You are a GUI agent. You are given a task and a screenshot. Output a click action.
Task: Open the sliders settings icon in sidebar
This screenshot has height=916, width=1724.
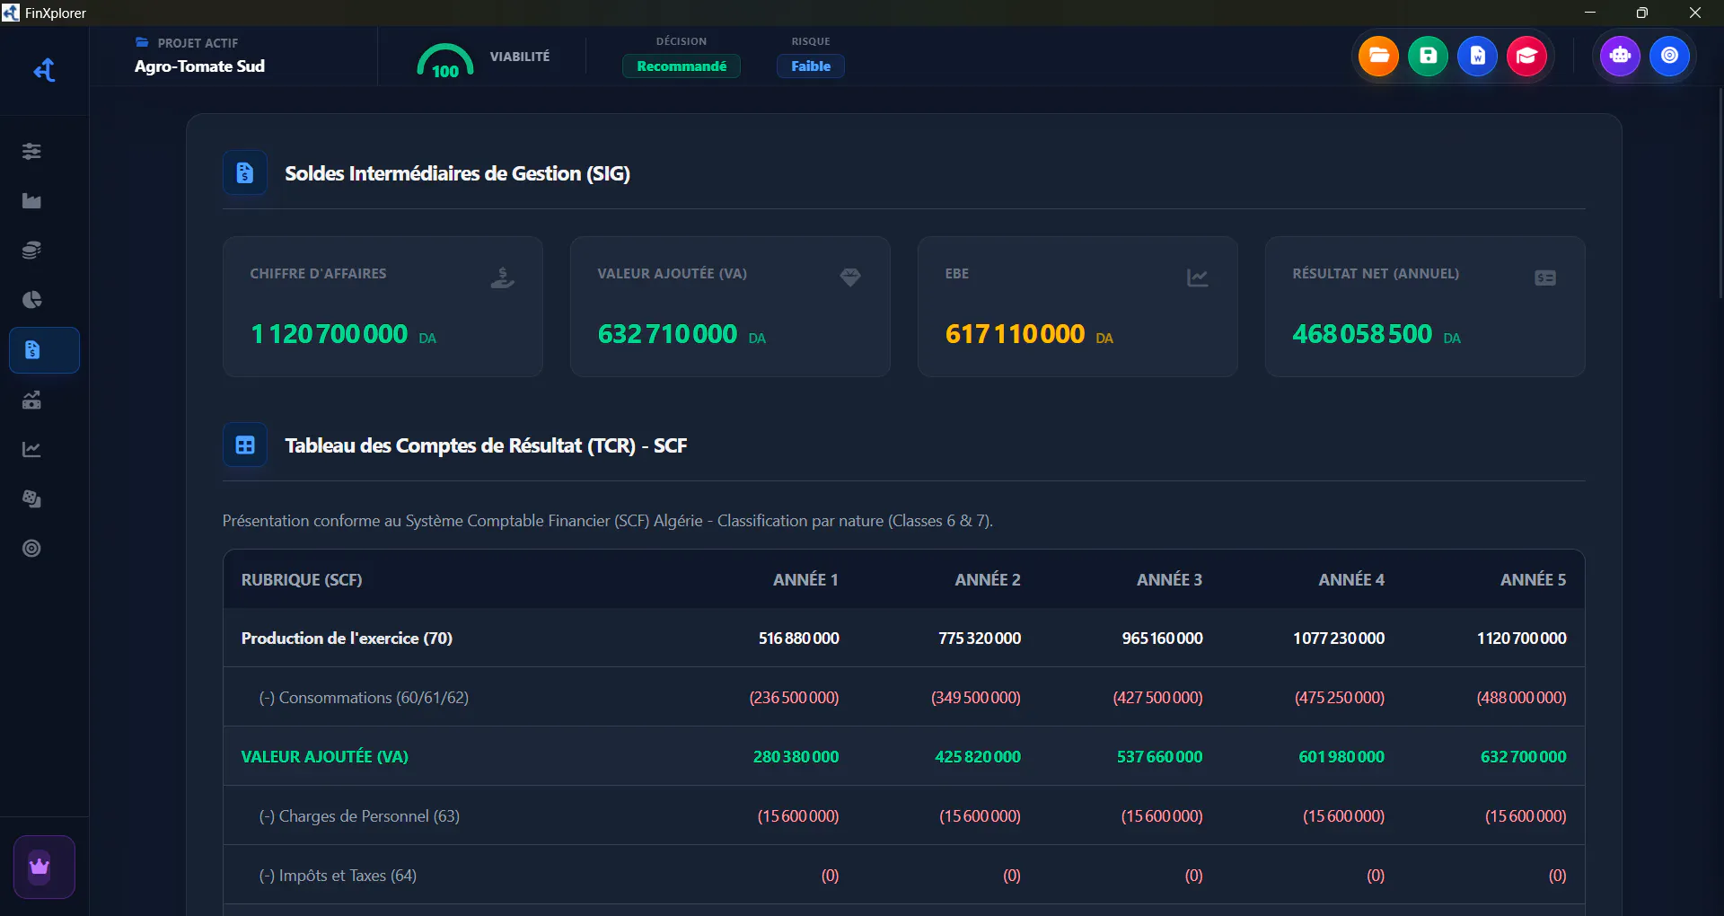point(31,151)
